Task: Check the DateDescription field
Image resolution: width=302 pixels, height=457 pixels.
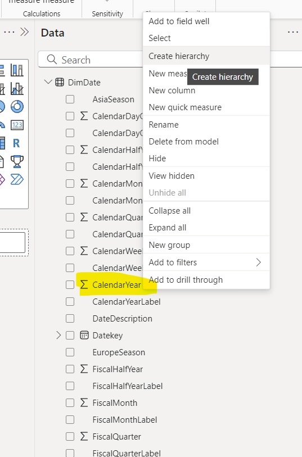Action: pos(70,319)
